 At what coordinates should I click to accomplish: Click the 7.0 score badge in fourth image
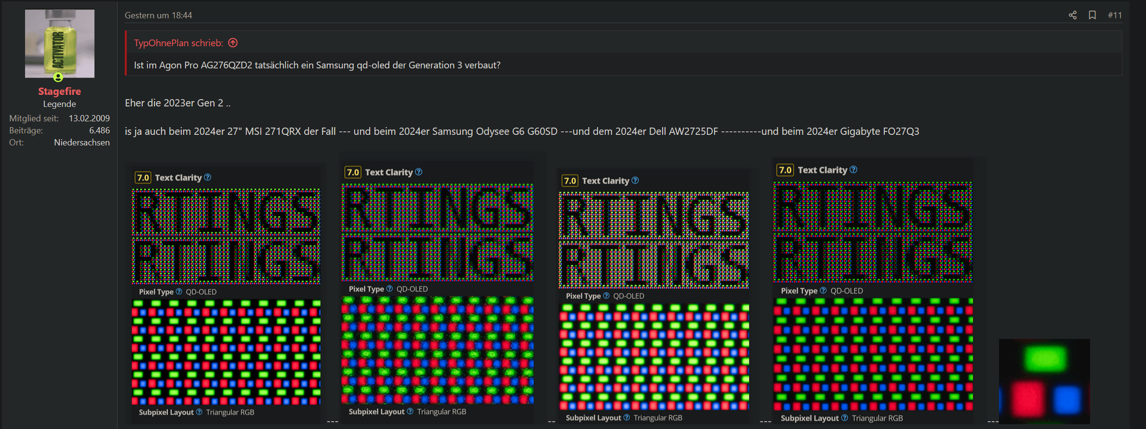coord(785,170)
